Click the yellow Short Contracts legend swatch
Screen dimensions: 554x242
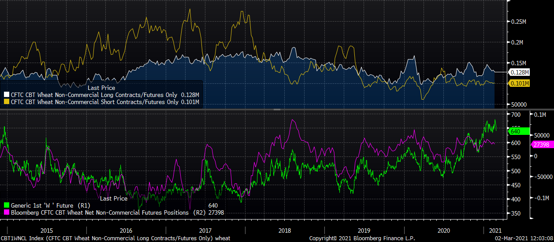6,102
